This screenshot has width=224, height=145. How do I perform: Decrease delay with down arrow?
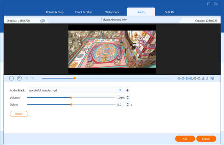(128, 106)
